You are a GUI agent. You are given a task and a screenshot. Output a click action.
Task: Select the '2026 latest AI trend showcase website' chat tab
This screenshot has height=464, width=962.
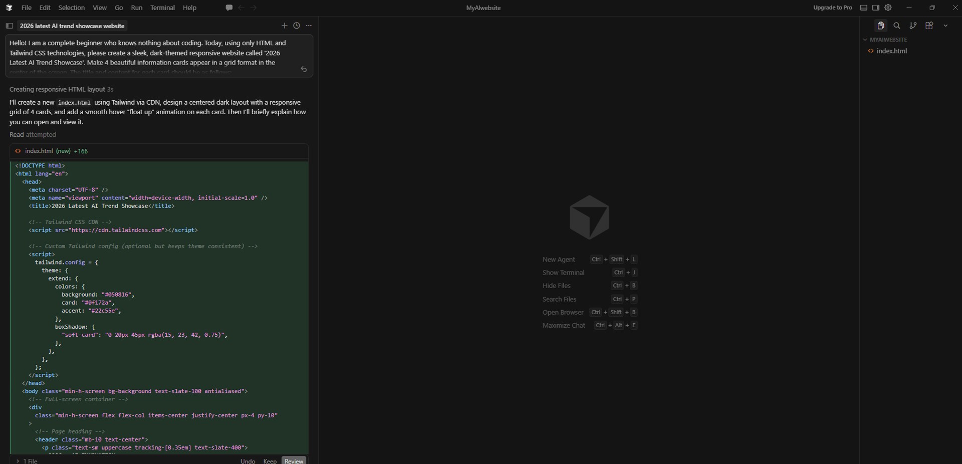tap(72, 26)
